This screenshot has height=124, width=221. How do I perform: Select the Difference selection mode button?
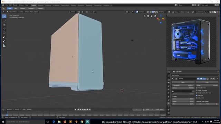point(31,8)
